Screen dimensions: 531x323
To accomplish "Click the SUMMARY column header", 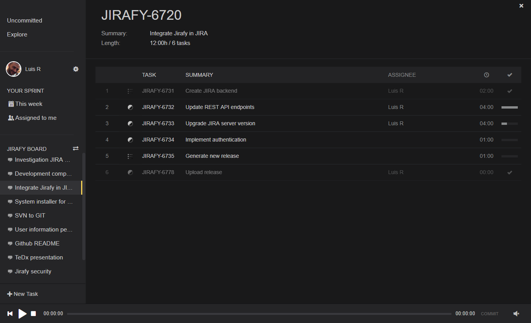I will click(199, 75).
